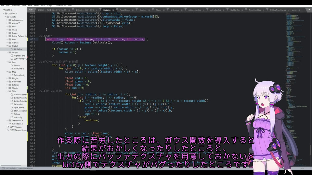
Task: Collapse the Item folder
Action: click(x=7, y=62)
